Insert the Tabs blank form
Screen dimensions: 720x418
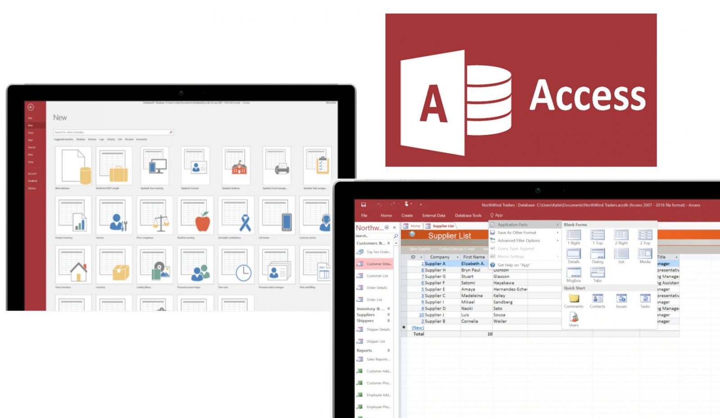598,275
